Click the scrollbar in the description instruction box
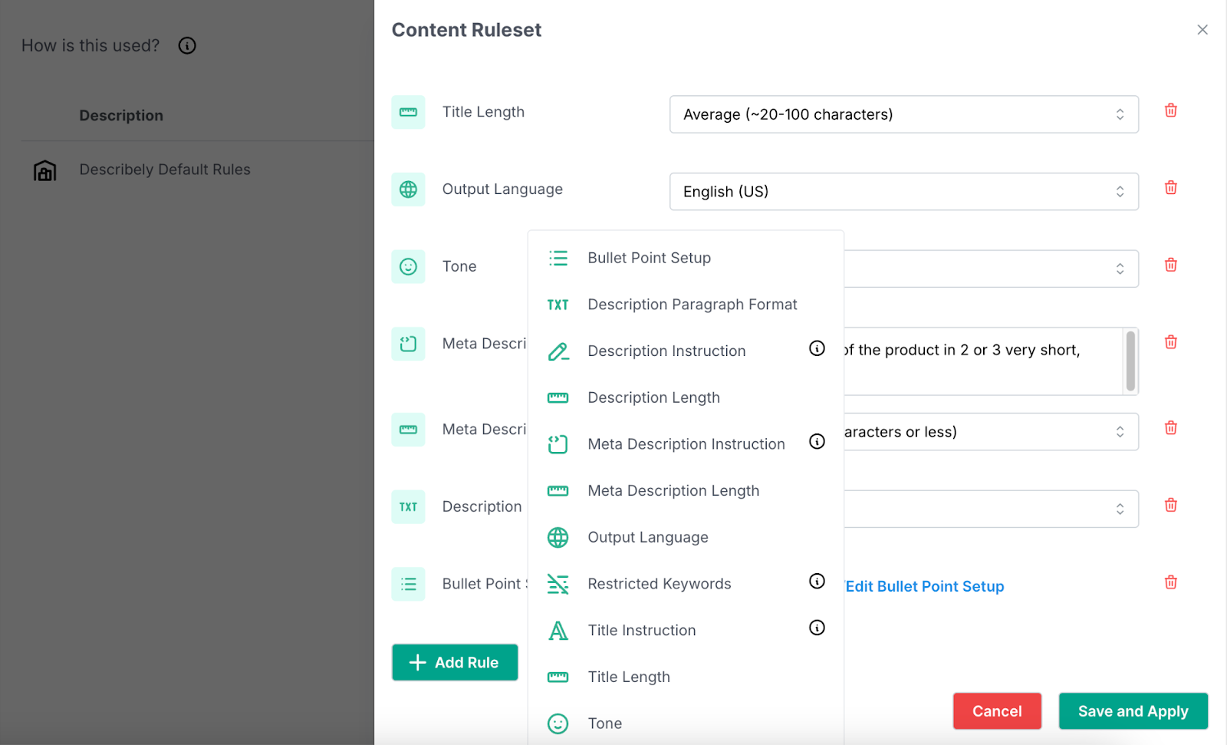Screen dimensions: 1227x745 point(1130,361)
